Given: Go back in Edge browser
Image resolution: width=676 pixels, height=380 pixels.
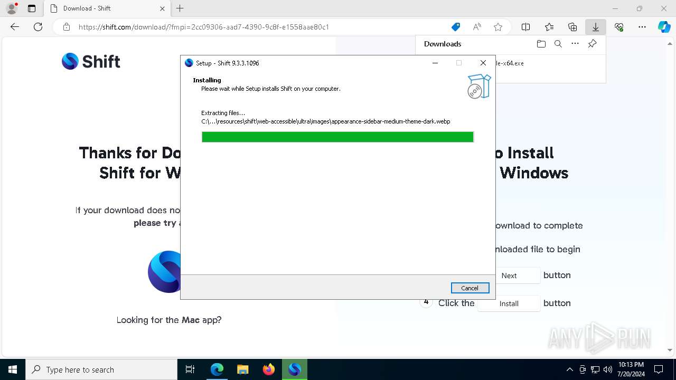Looking at the screenshot, I should coord(14,27).
